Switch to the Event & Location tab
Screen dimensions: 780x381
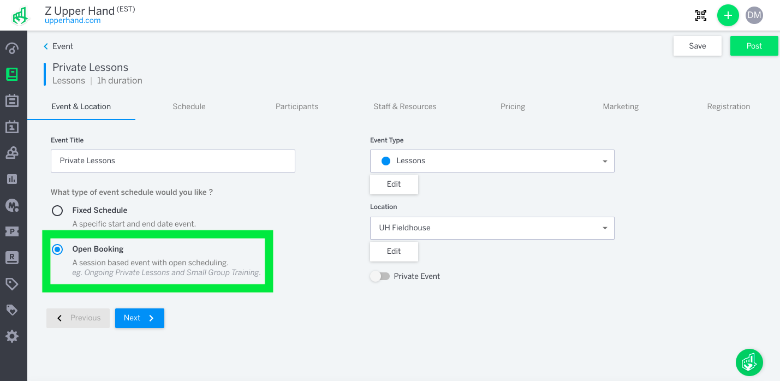(81, 106)
